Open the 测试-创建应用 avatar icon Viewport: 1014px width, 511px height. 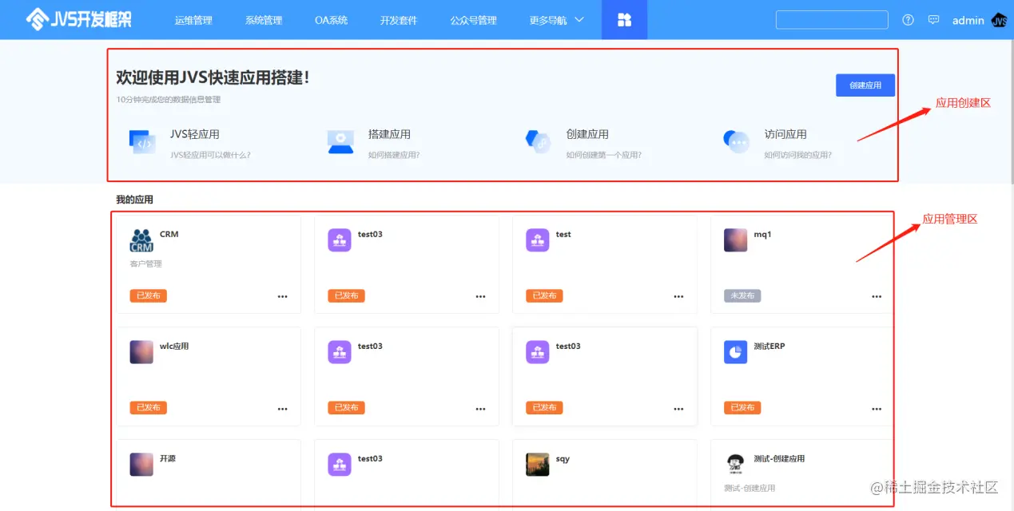pos(736,465)
